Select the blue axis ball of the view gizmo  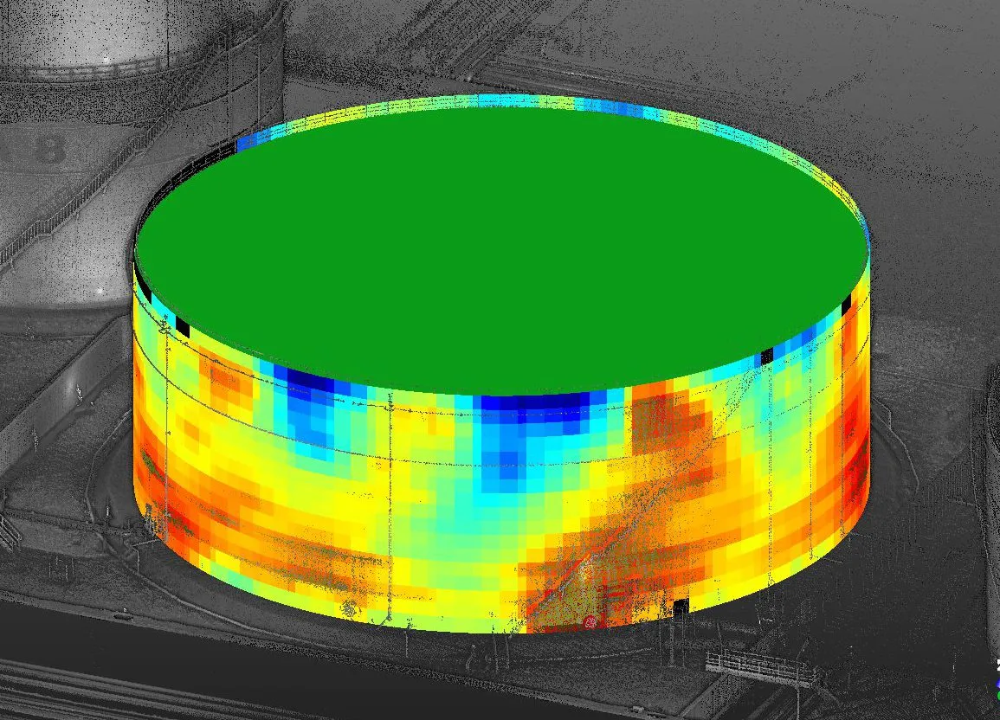998,683
